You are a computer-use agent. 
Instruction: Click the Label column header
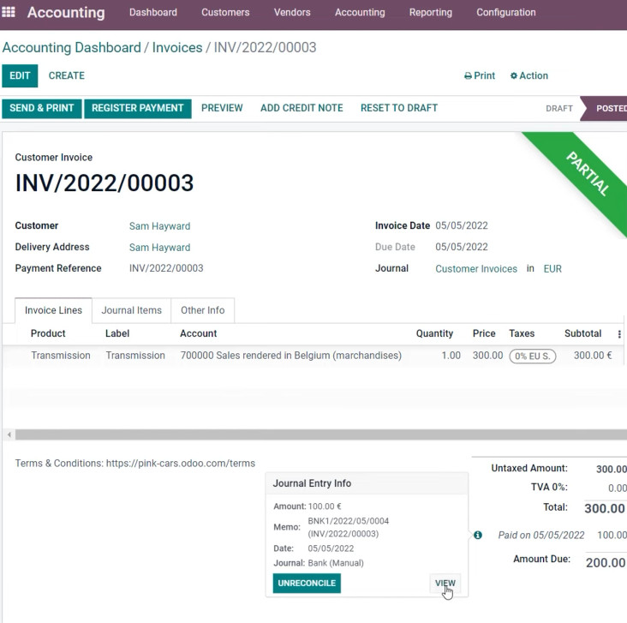click(x=117, y=333)
